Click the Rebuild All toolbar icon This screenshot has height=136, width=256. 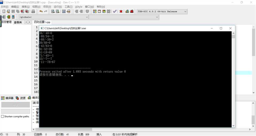click(108, 11)
